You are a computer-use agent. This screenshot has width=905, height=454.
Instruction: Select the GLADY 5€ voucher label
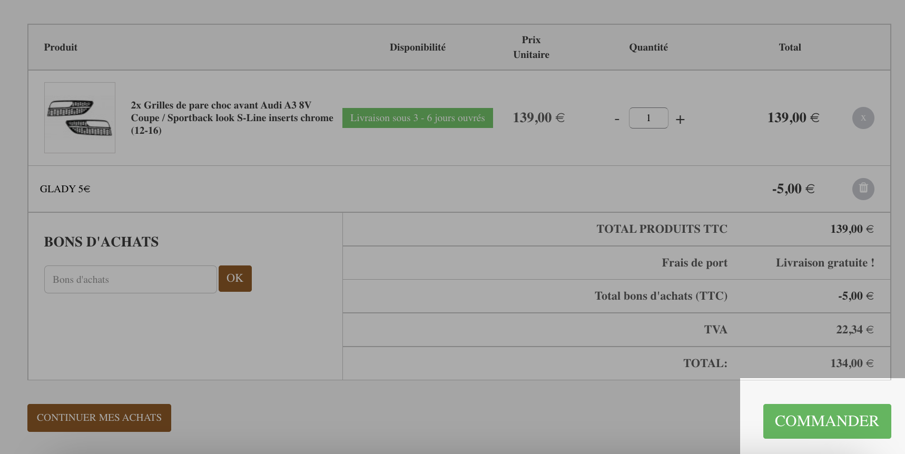tap(65, 189)
